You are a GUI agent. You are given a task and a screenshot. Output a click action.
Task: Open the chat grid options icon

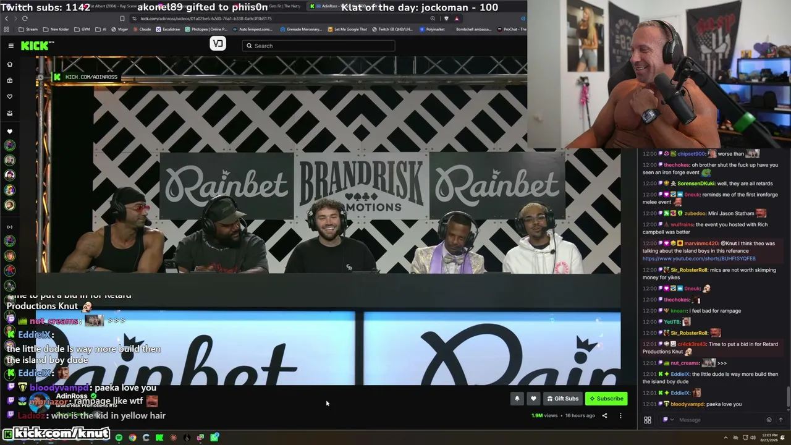coord(648,420)
